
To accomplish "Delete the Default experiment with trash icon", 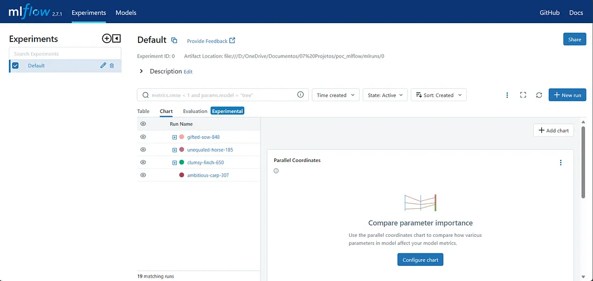I will coord(112,65).
